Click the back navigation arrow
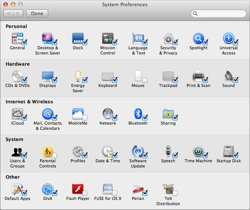This screenshot has height=210, width=250. [x=9, y=13]
